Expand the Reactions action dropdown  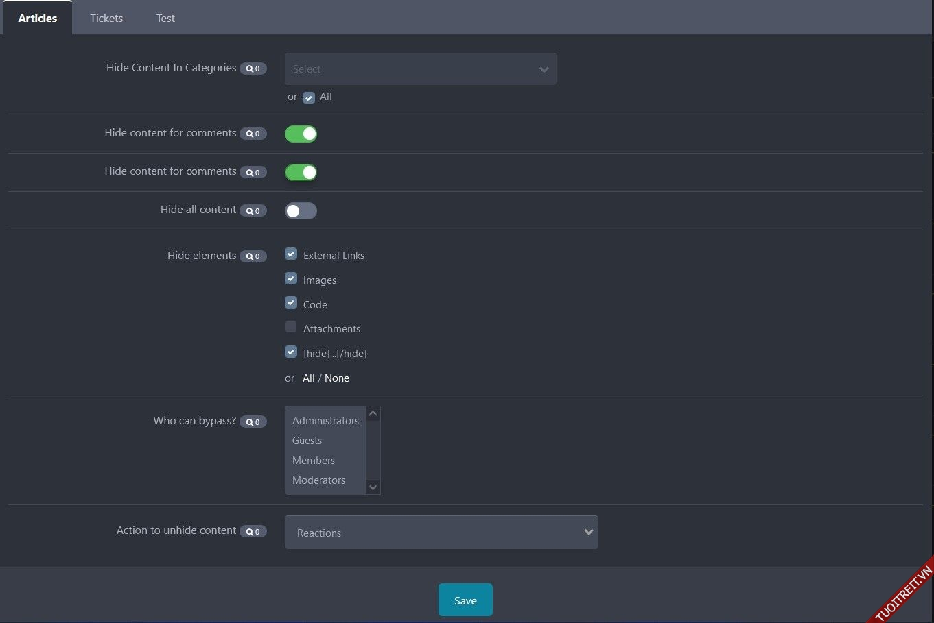click(x=441, y=533)
